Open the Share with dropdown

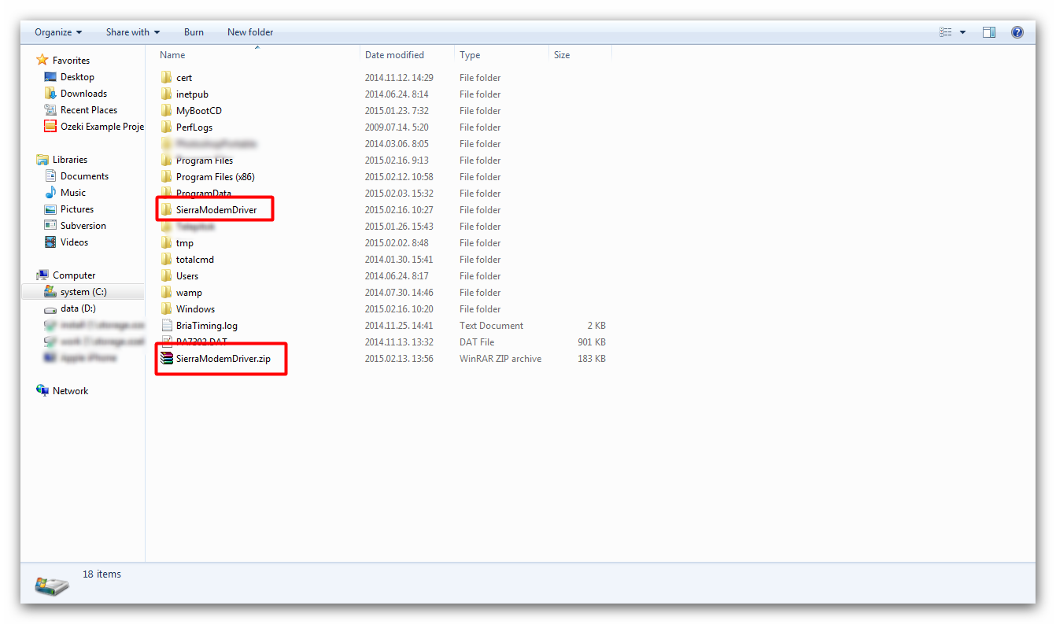pos(132,31)
